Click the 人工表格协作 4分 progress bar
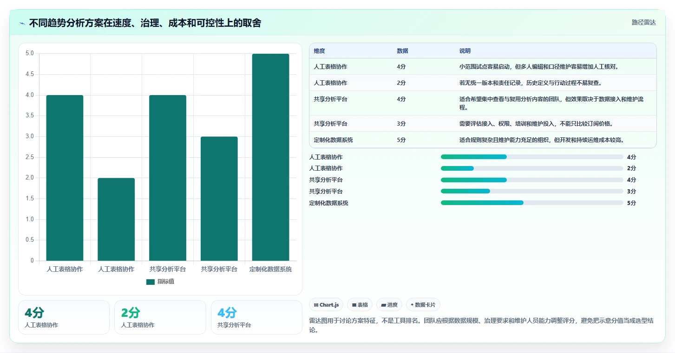This screenshot has width=675, height=353. coord(532,157)
